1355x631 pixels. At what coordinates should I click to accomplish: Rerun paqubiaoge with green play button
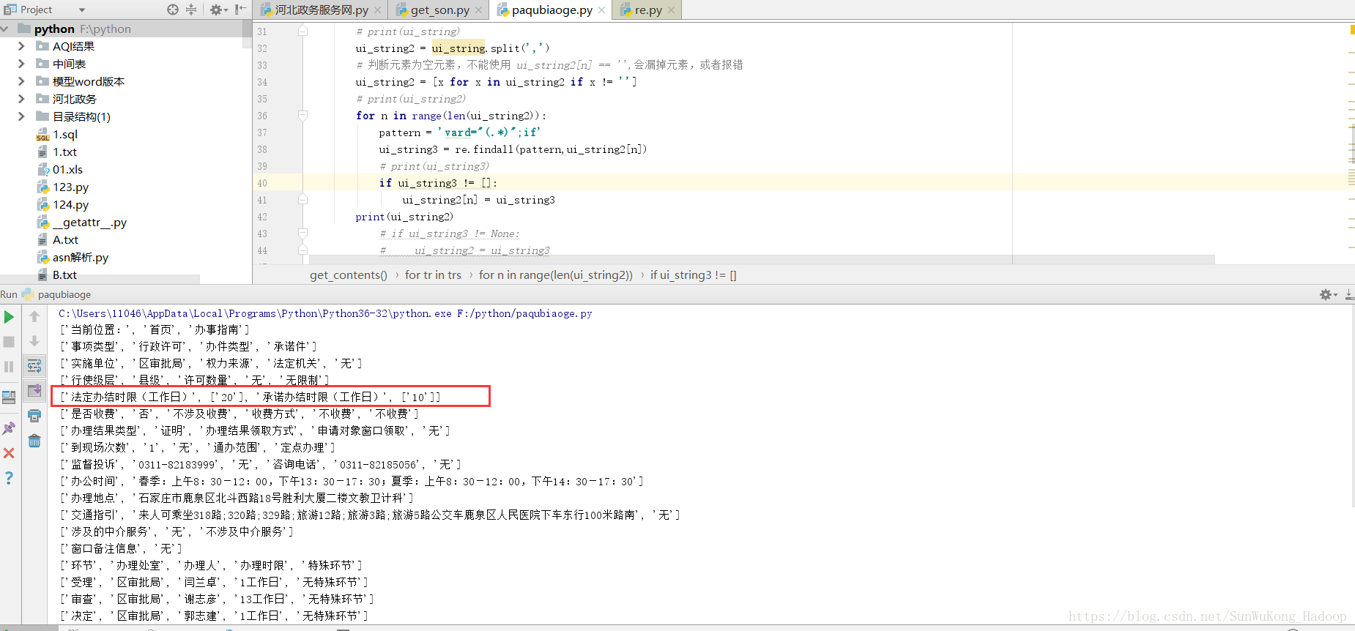(x=9, y=317)
